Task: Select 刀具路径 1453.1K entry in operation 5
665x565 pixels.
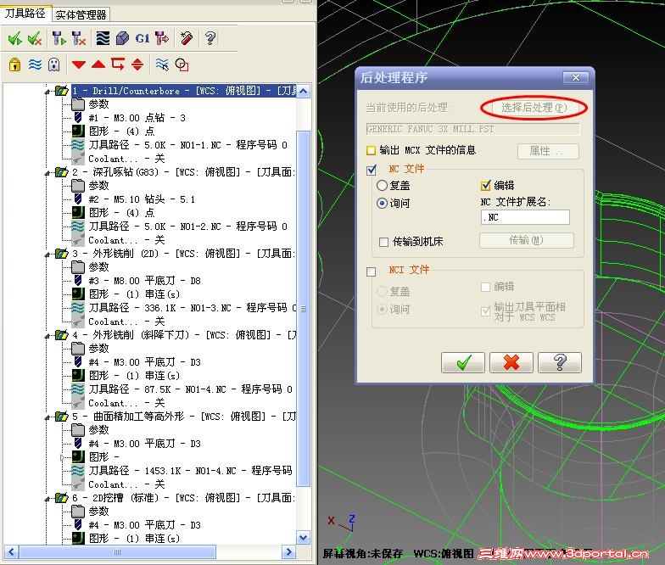Action: coord(190,470)
